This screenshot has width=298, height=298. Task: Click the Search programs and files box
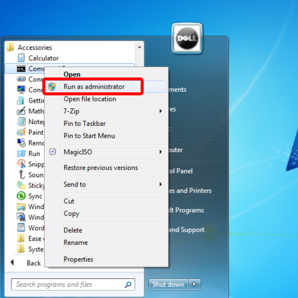coord(73,284)
